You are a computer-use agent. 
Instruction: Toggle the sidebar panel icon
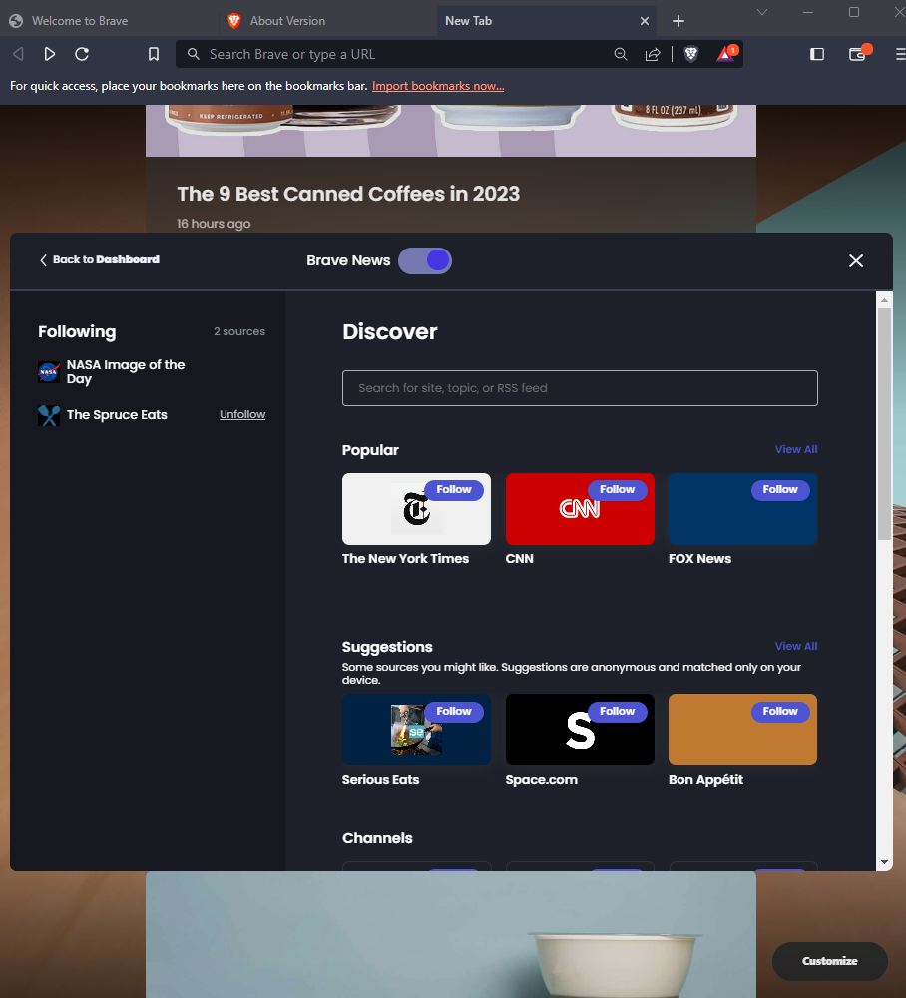[x=817, y=54]
